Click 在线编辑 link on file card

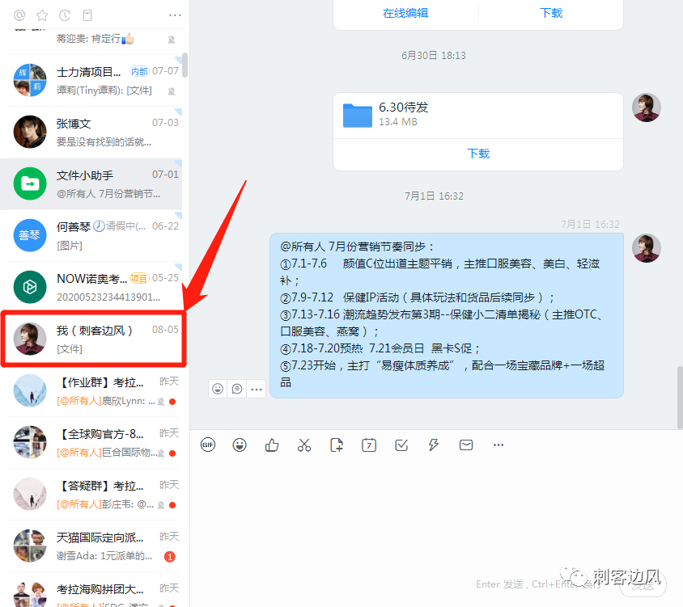click(405, 13)
